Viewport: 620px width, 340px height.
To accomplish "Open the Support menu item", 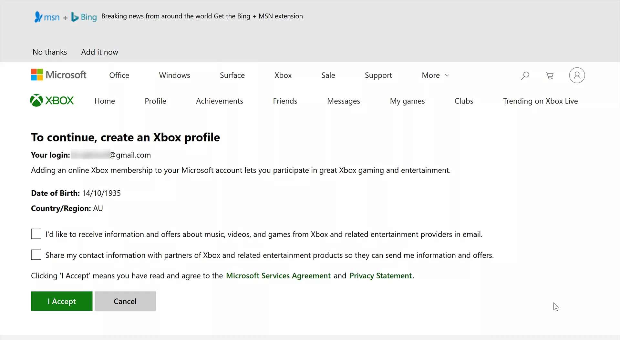I will click(378, 75).
